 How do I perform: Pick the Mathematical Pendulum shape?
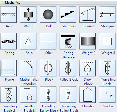click(x=28, y=68)
